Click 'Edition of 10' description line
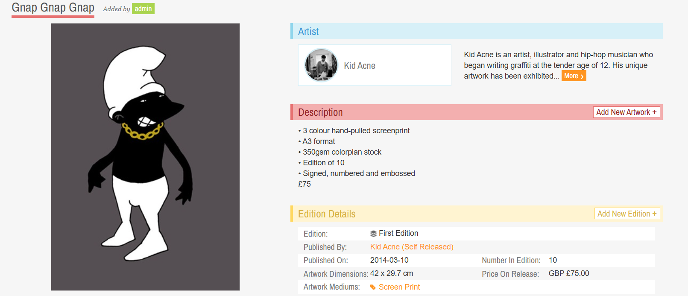The height and width of the screenshot is (296, 688). (x=321, y=163)
